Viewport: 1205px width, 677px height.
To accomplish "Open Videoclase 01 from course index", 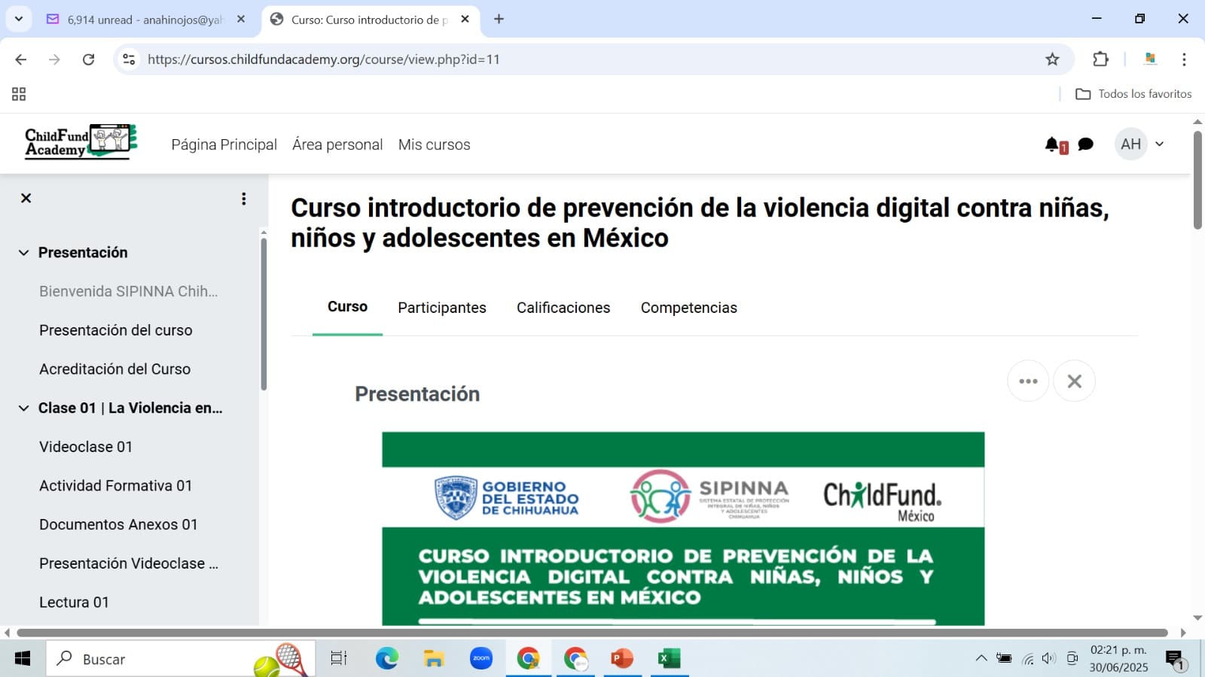I will coord(86,447).
